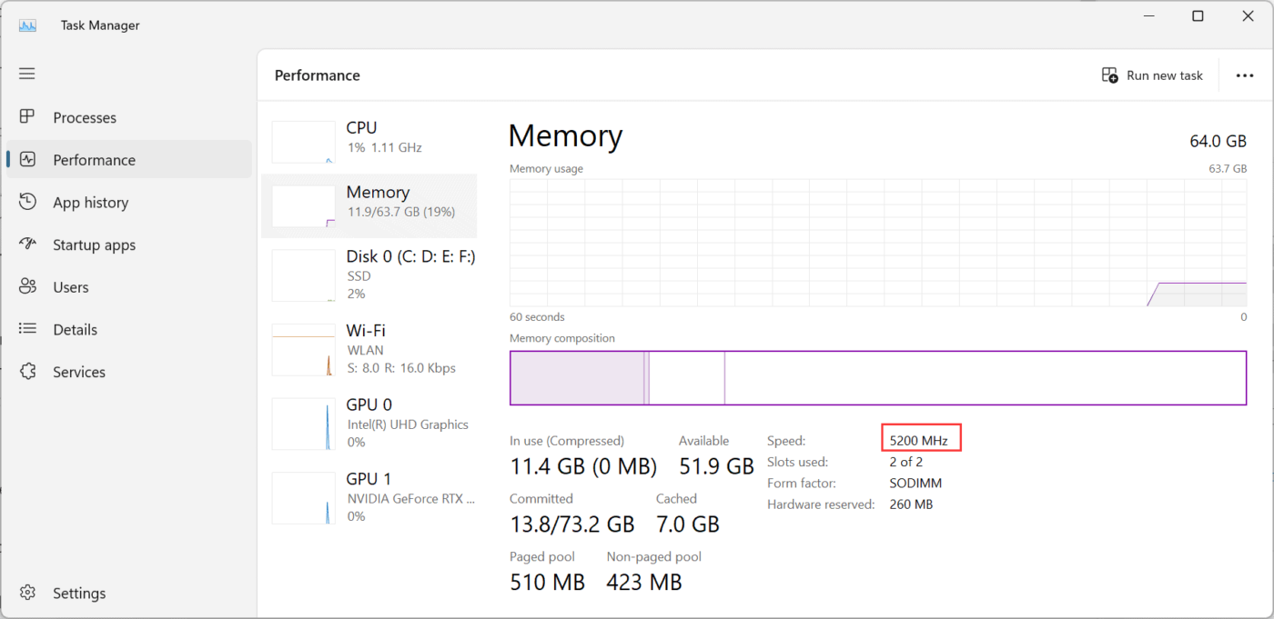This screenshot has width=1274, height=619.
Task: Click the Memory usage graph area
Action: 877,242
